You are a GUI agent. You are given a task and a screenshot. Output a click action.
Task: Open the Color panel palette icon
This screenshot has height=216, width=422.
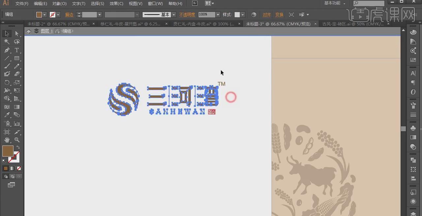point(413,32)
